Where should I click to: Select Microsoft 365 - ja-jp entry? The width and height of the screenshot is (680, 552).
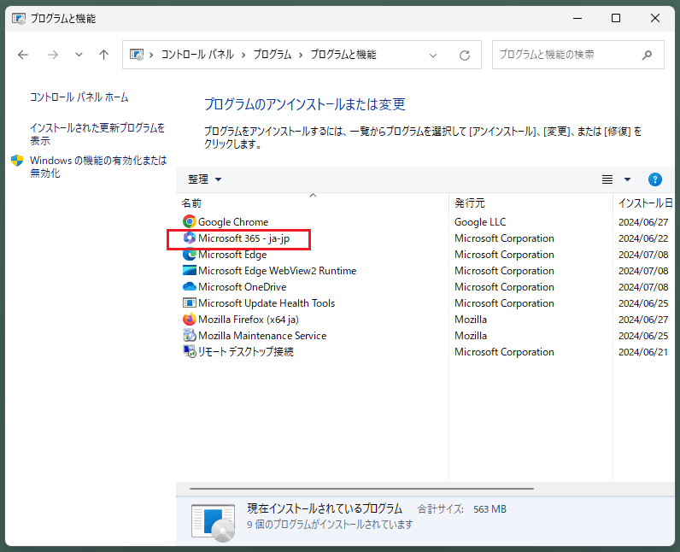[x=243, y=238]
